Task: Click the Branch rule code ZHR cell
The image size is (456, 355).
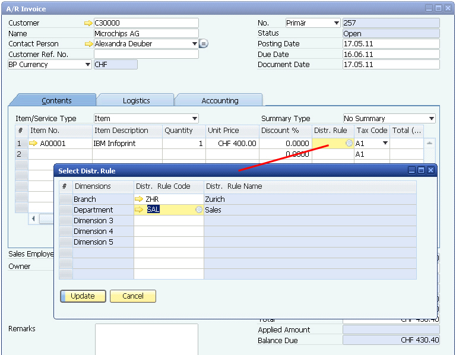Action: (x=169, y=199)
